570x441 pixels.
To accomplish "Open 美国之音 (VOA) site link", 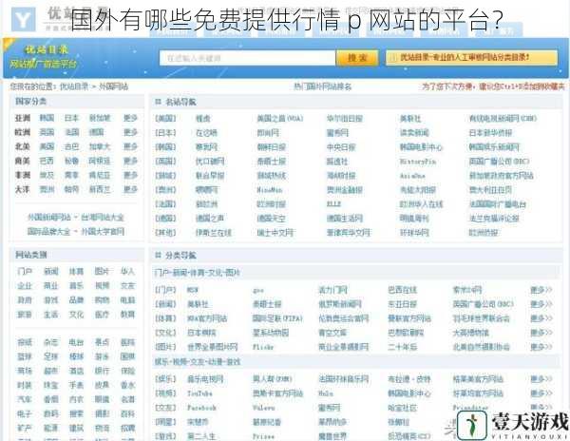I will coord(280,119).
